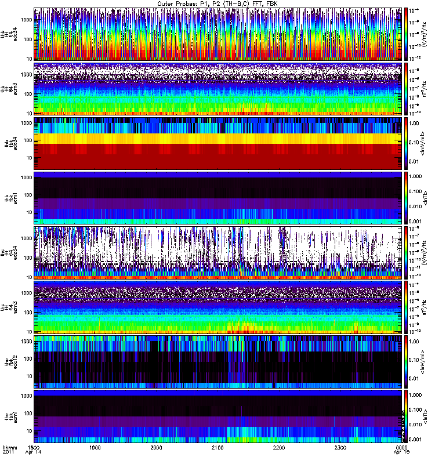The image size is (435, 464).
Task: Click the thb scm3 nT²/Hz color bar
Action: click(x=406, y=89)
